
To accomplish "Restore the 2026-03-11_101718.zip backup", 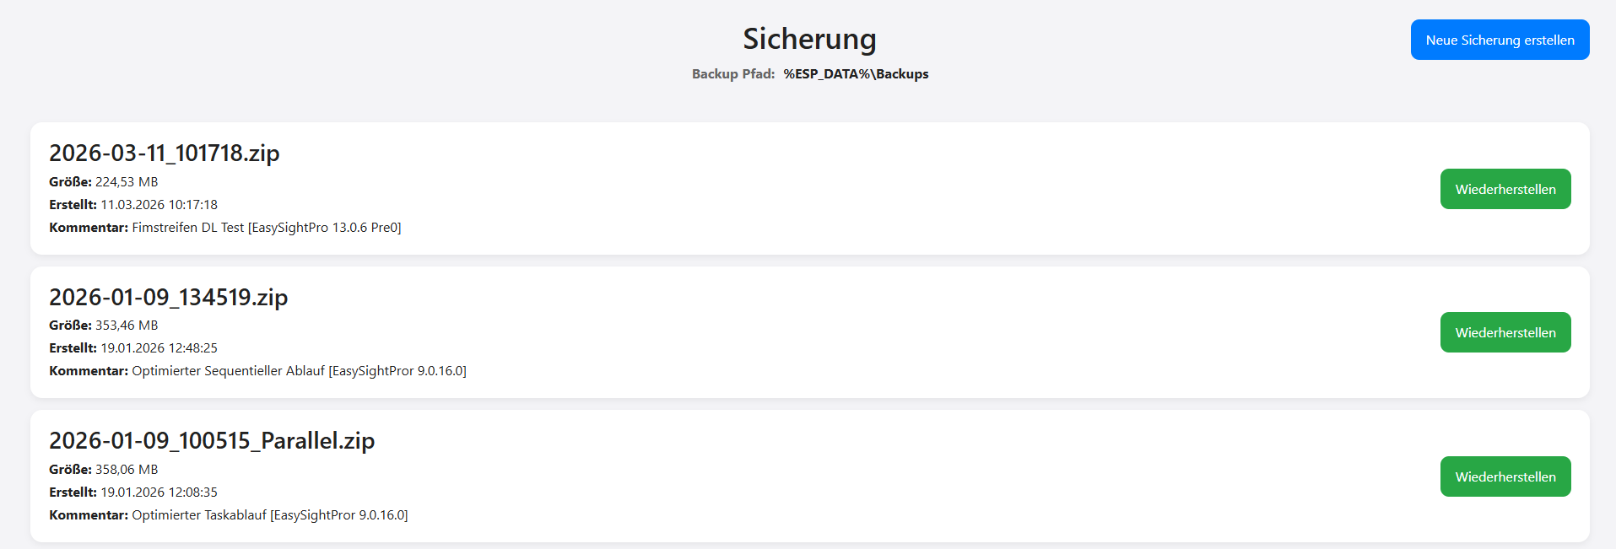I will click(x=1505, y=189).
